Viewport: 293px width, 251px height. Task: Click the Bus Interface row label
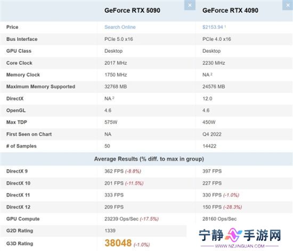(22, 39)
